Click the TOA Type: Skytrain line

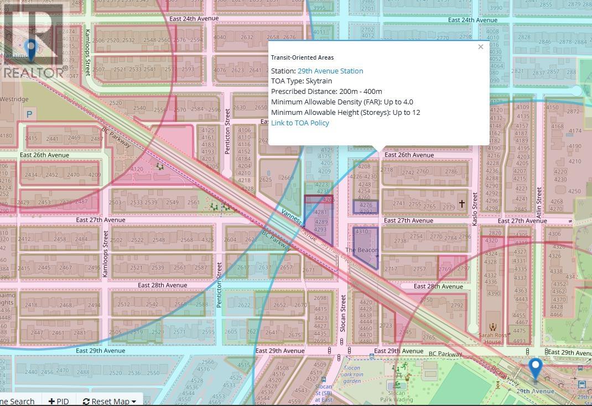(302, 81)
